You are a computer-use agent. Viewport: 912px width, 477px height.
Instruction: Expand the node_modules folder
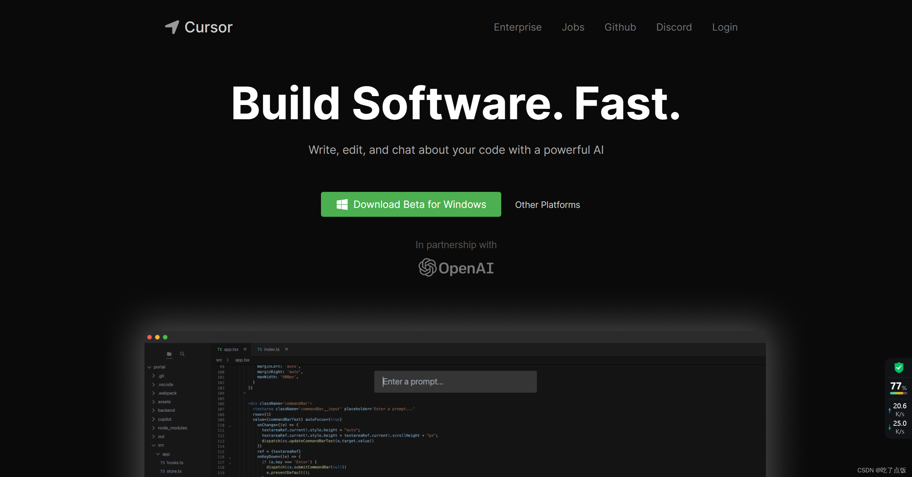coord(154,428)
